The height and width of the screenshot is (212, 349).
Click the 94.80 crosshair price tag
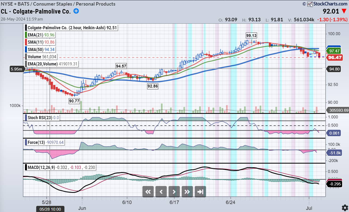click(x=334, y=69)
